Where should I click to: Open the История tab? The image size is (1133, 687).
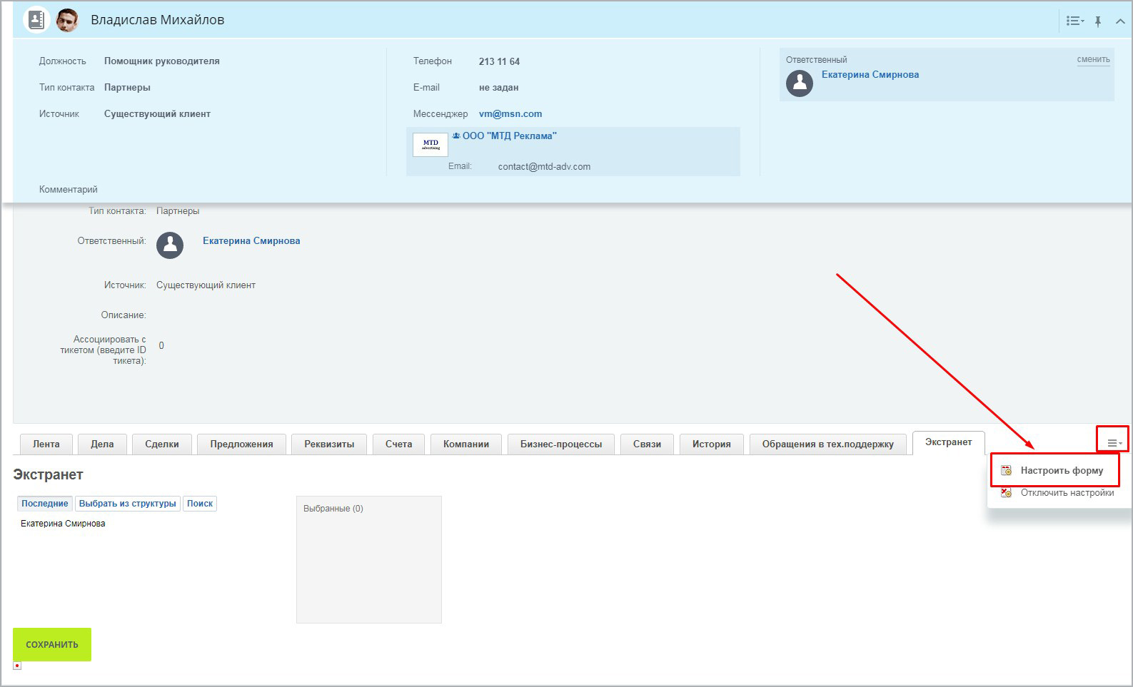click(x=711, y=444)
